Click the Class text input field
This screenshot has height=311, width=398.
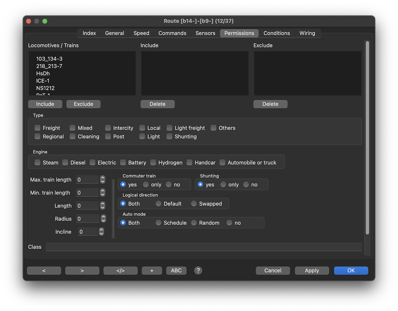point(204,247)
